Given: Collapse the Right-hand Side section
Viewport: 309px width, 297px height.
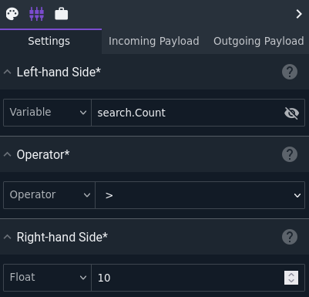Looking at the screenshot, I should click(8, 237).
